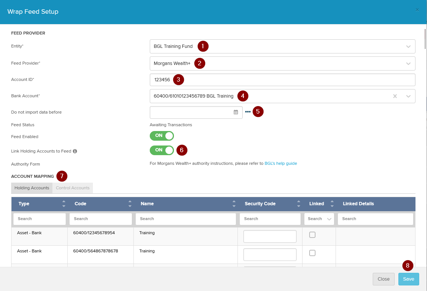427x291 pixels.
Task: Click the dialog's vertical scrollbar
Action: (425, 39)
